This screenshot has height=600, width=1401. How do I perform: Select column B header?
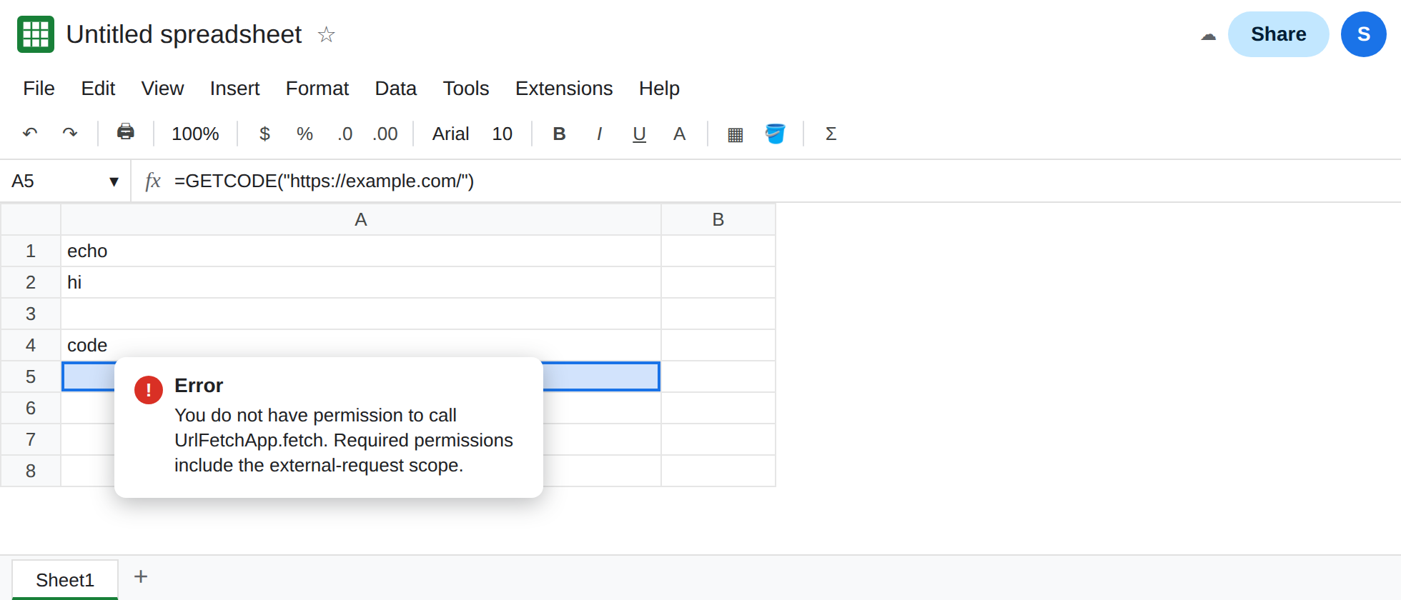pos(718,219)
